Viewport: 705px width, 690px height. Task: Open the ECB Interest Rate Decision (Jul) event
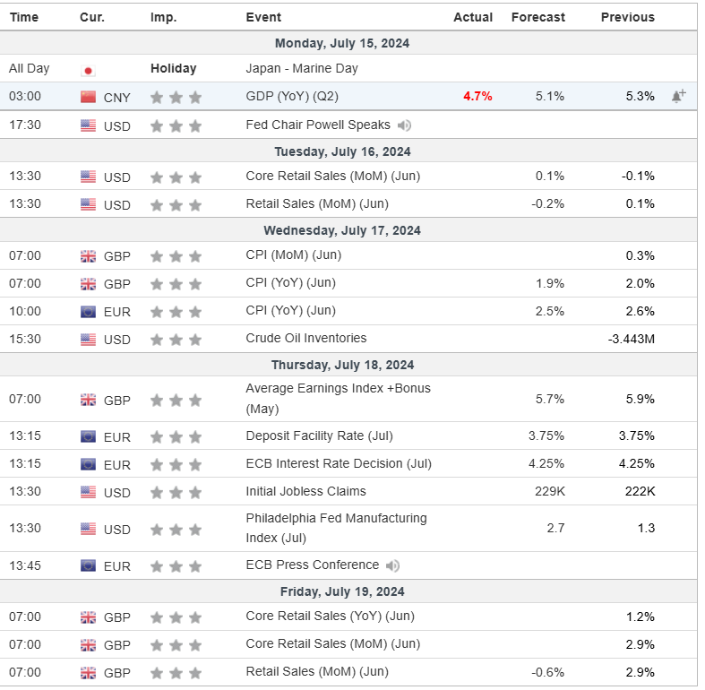click(x=339, y=463)
